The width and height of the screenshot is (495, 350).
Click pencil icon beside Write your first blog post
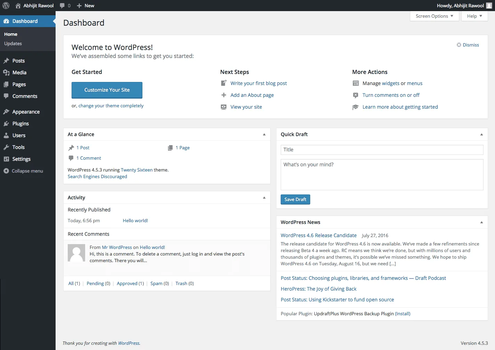click(224, 83)
